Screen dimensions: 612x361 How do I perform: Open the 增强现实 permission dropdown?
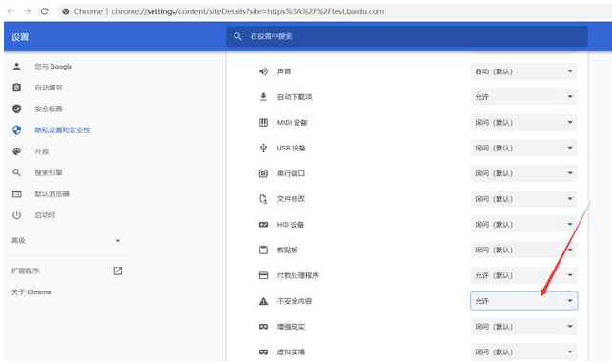tap(523, 327)
